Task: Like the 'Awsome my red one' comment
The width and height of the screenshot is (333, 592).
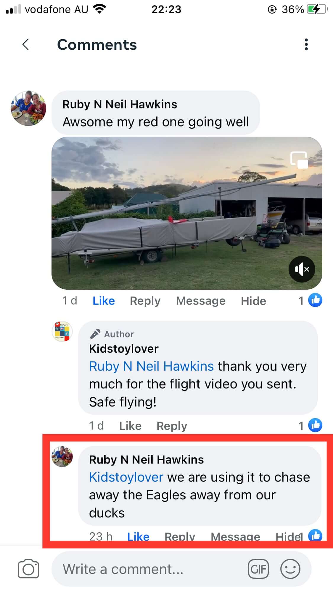Action: [x=104, y=301]
